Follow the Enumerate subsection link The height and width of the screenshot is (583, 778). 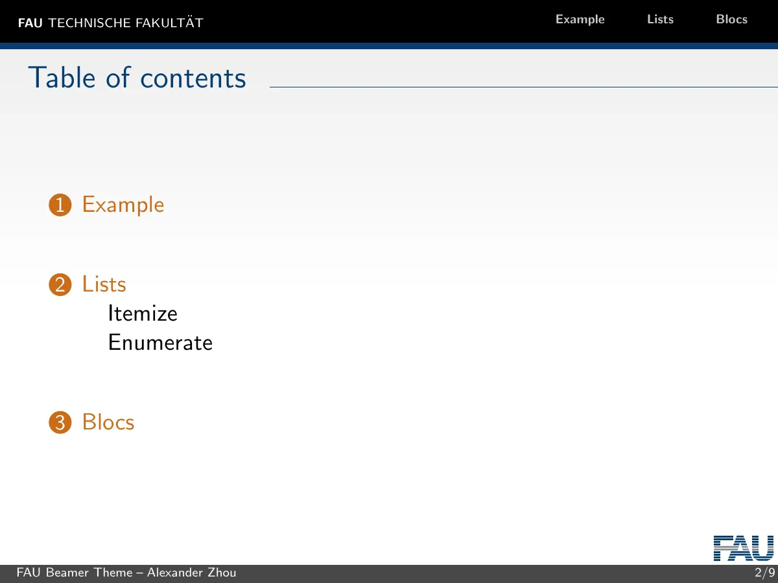(x=160, y=342)
